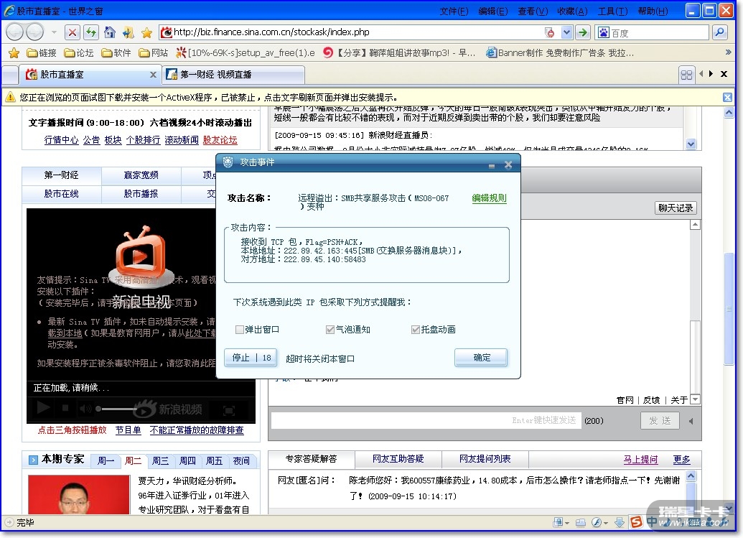Click the browser back arrow button
The image size is (743, 538).
(14, 32)
